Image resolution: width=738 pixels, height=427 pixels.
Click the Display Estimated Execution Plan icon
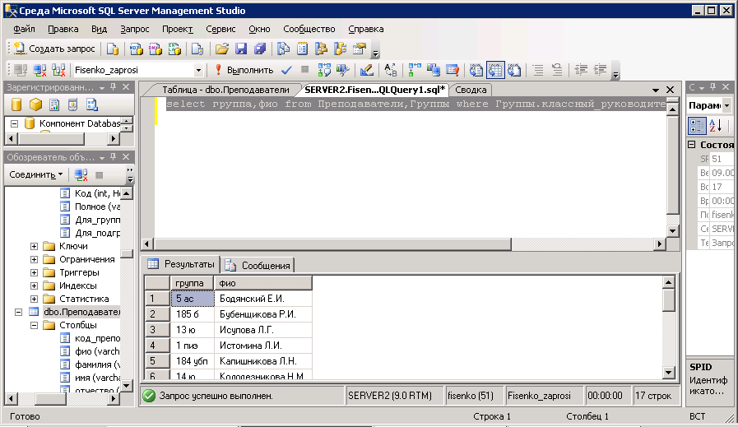coord(324,70)
